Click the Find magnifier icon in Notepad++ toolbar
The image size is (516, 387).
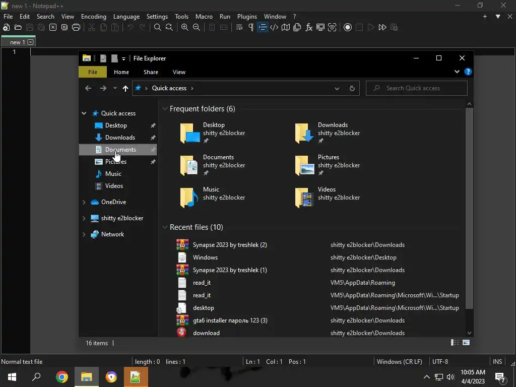pos(158,27)
